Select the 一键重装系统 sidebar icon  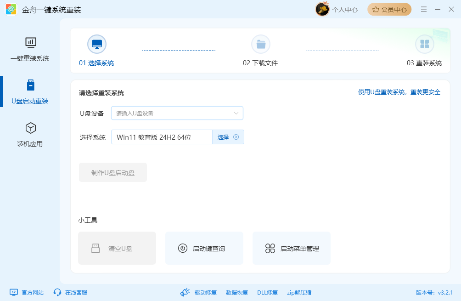[x=30, y=49]
